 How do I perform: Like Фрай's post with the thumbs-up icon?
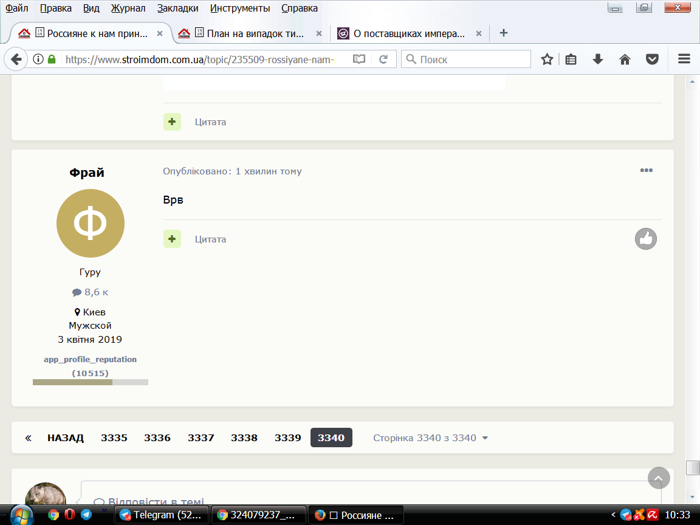[645, 239]
